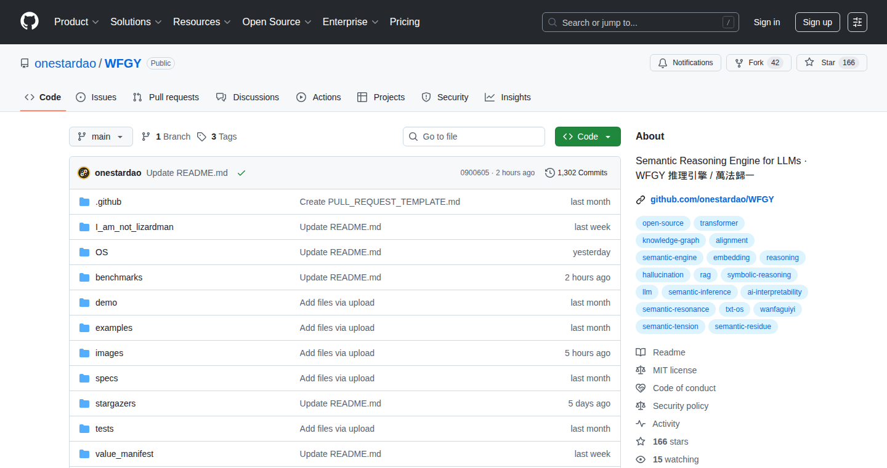887x468 pixels.
Task: Open the accessibility settings icon in header
Action: click(857, 22)
